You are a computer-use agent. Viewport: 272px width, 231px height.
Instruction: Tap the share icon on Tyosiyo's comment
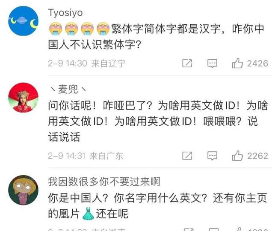187,63
